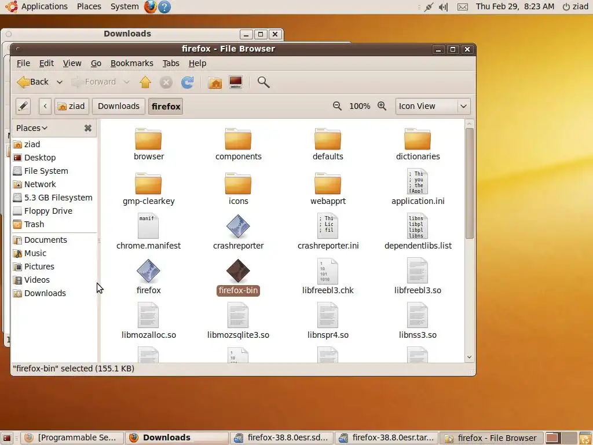This screenshot has height=445, width=593.
Task: Select the components folder icon
Action: pyautogui.click(x=238, y=139)
